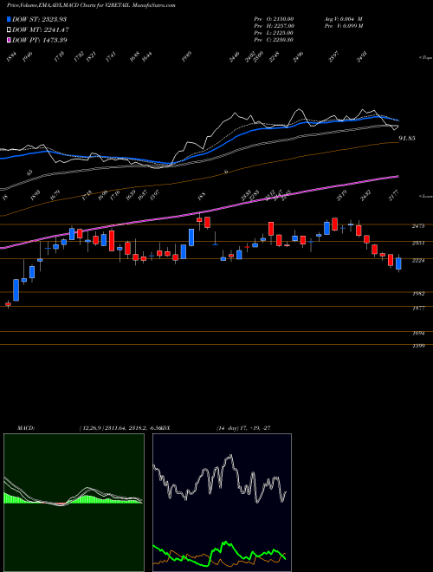Click the 1694 price level label
The height and width of the screenshot is (572, 433).
418,334
